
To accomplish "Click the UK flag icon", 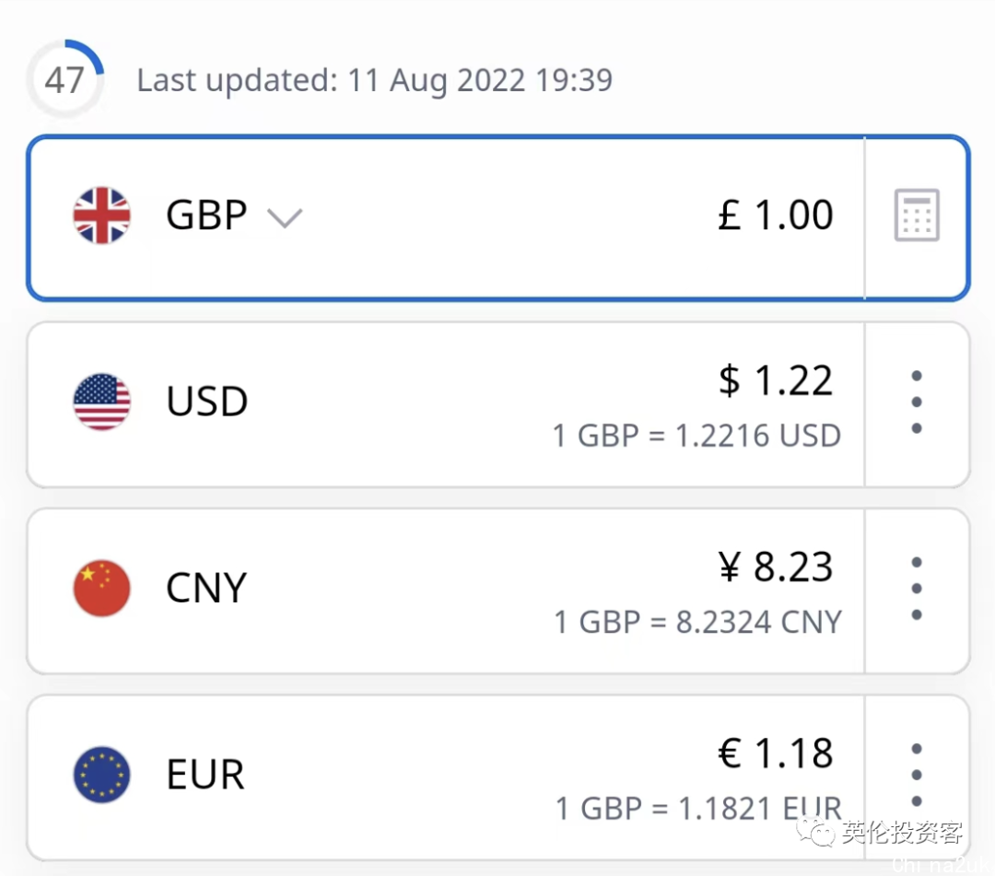I will (x=101, y=215).
